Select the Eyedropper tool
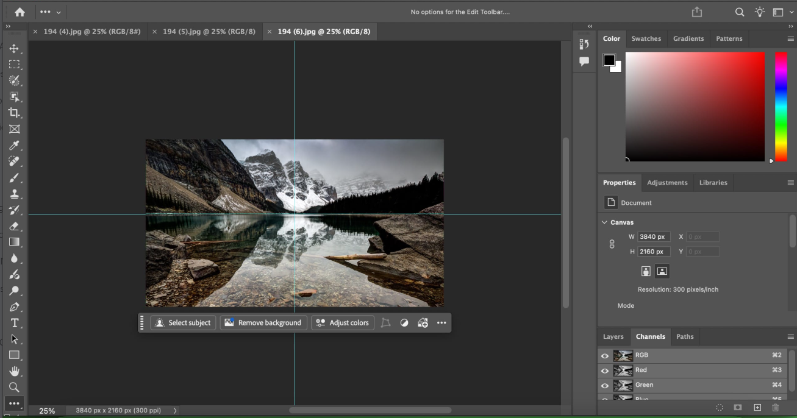The image size is (797, 418). [14, 145]
